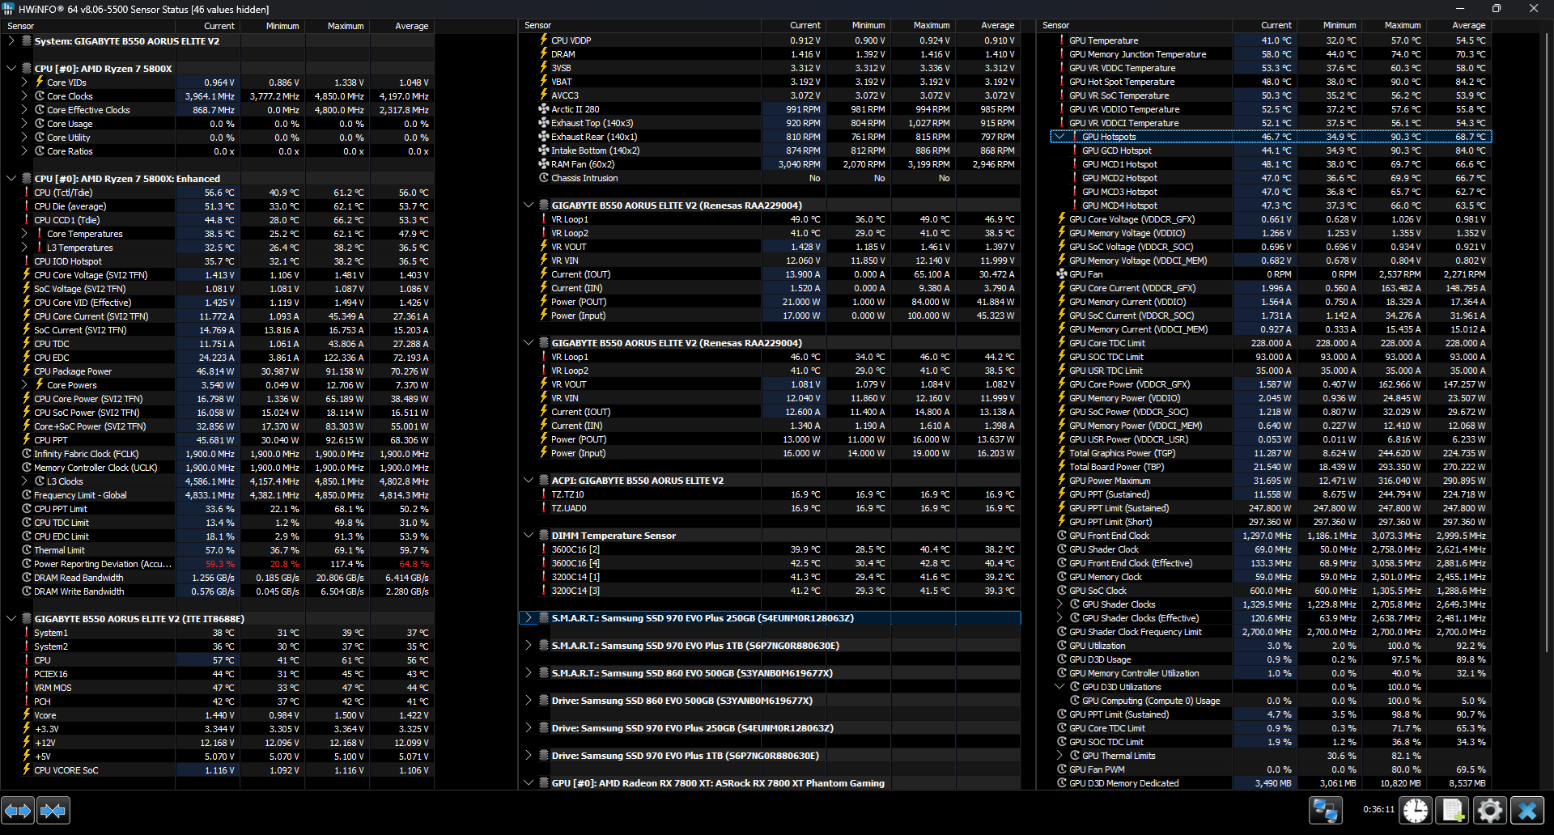Close sensors with the blue X icon
1554x835 pixels.
pos(1527,810)
